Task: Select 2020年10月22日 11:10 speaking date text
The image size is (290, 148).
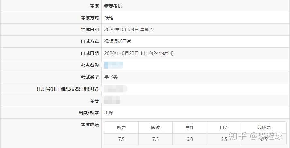Action: [139, 53]
